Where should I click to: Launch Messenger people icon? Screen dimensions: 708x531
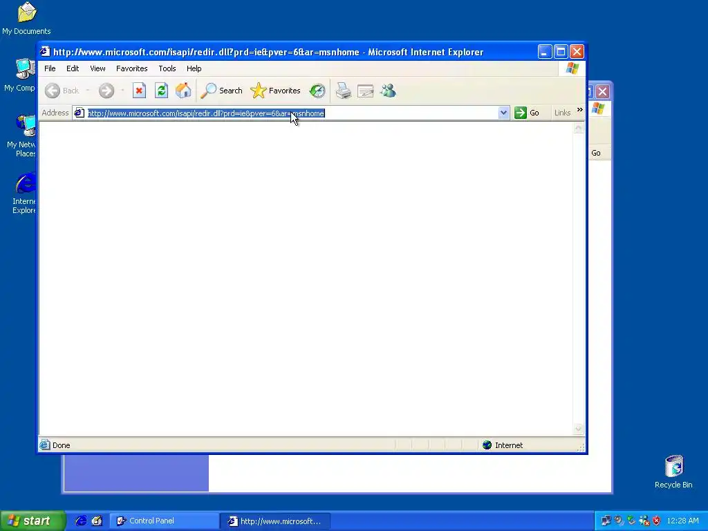[x=388, y=91]
